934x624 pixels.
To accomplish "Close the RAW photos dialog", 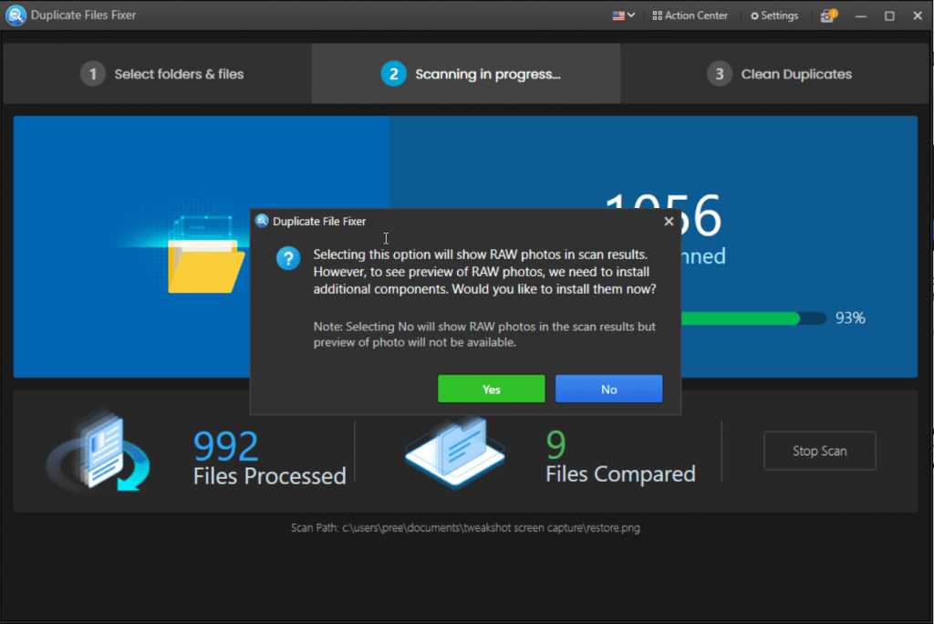I will (669, 221).
